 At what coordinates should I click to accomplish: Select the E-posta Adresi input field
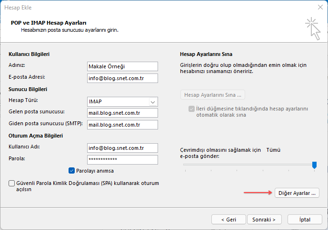click(122, 78)
